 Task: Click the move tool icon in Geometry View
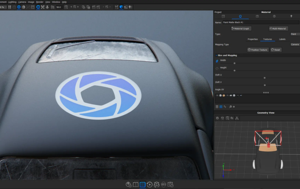pos(237,118)
